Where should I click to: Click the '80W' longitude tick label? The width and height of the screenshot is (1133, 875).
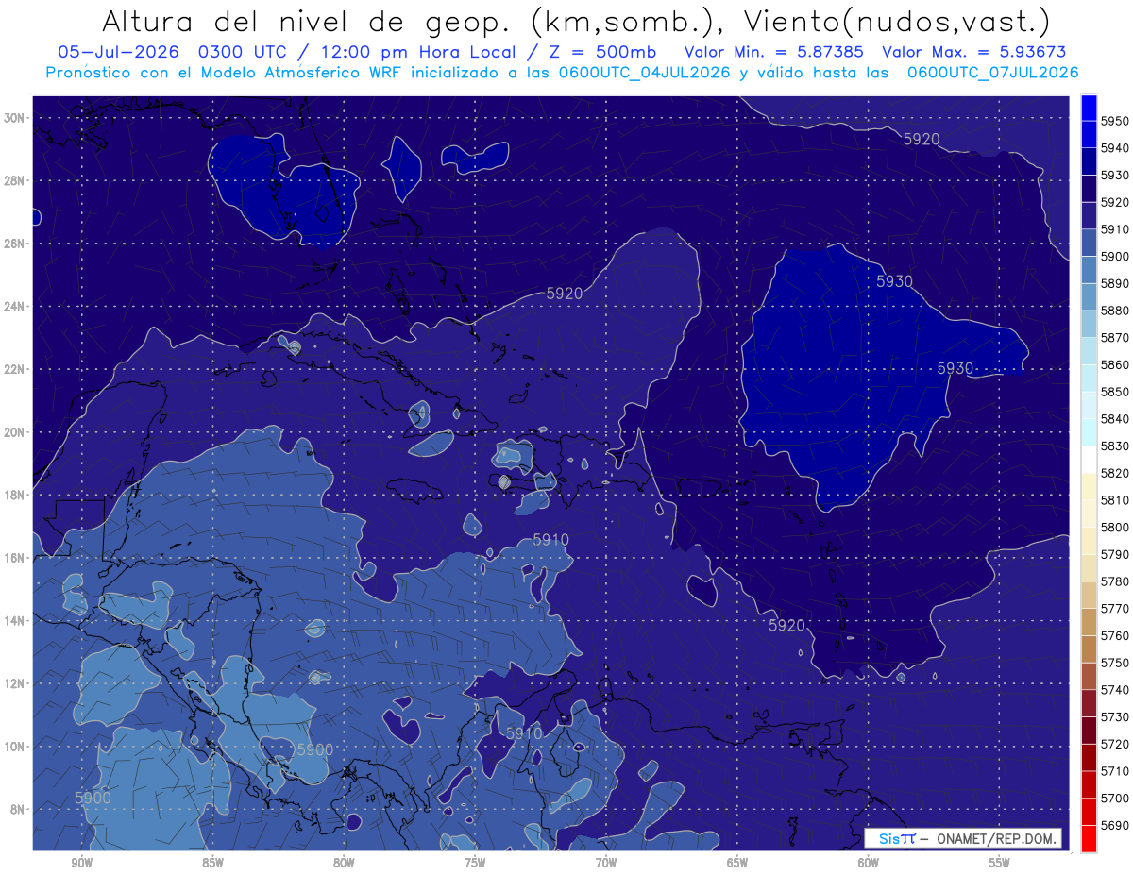[x=344, y=864]
